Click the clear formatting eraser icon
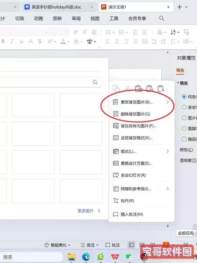The width and height of the screenshot is (197, 263). click(94, 32)
